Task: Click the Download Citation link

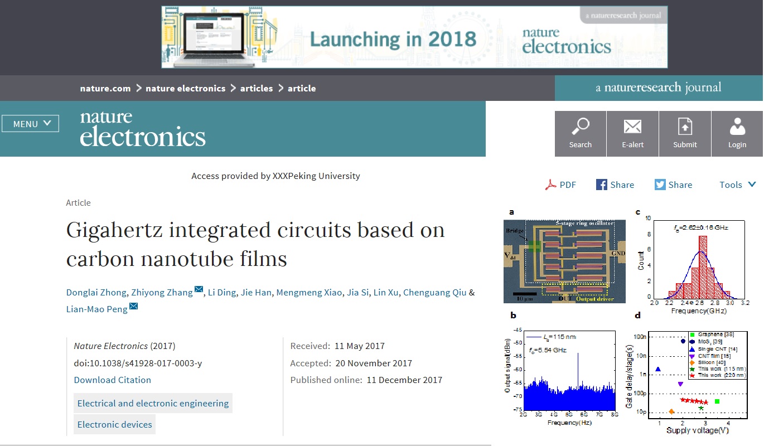Action: [112, 380]
